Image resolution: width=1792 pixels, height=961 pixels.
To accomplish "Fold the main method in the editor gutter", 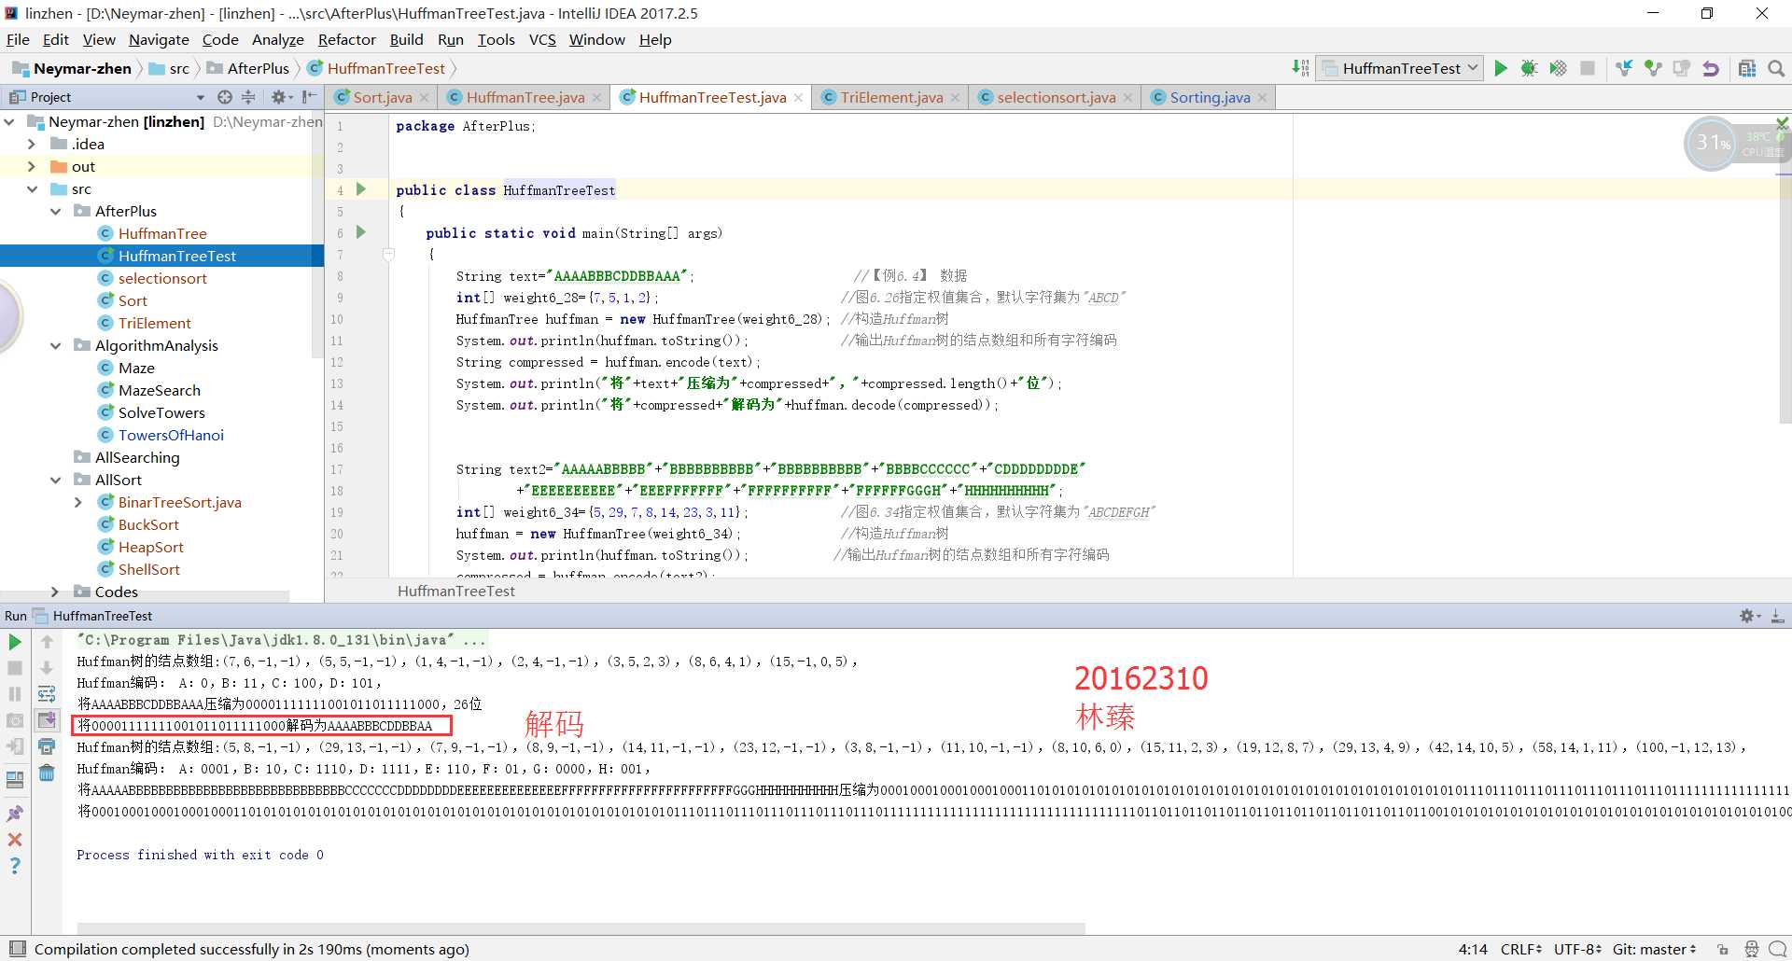I will point(389,254).
